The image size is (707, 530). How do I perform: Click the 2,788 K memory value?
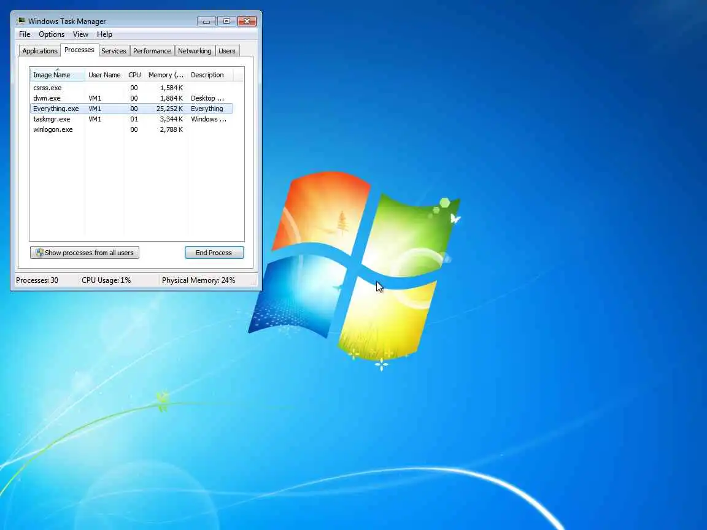click(171, 129)
